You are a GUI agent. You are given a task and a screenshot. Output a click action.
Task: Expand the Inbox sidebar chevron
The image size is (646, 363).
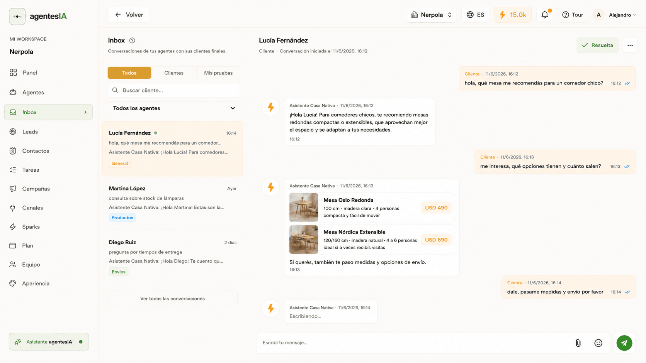(85, 112)
